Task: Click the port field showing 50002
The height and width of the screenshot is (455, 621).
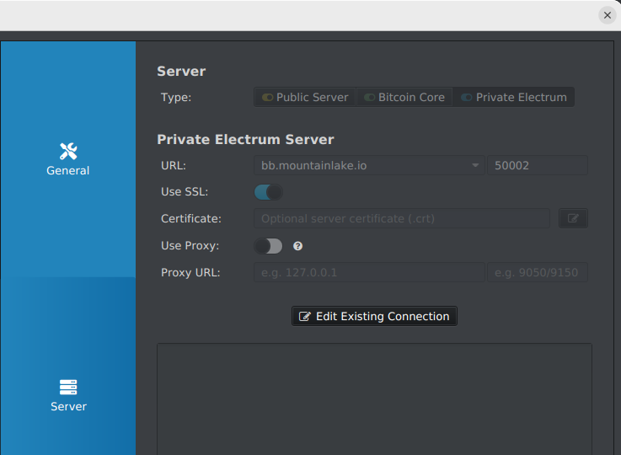Action: pyautogui.click(x=538, y=165)
